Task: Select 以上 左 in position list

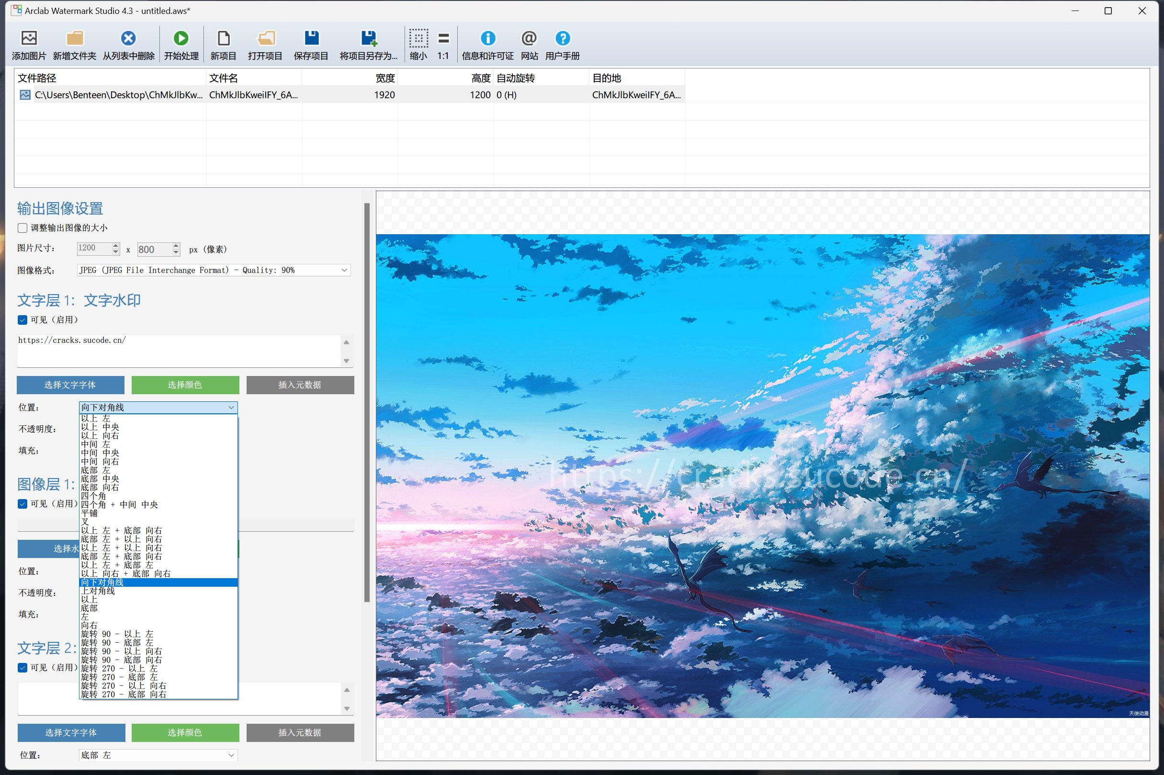Action: [x=158, y=418]
